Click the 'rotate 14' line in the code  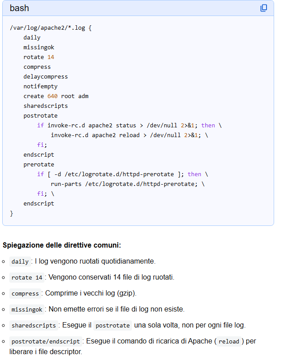click(x=39, y=57)
